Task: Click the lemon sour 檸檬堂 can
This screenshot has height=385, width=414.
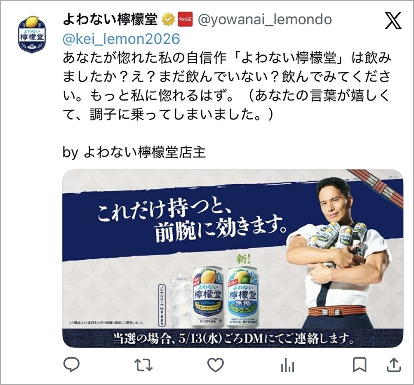Action: pos(208,297)
